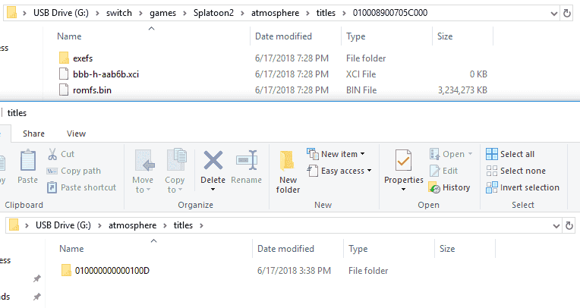Click the Select none icon
The width and height of the screenshot is (580, 308).
click(x=492, y=171)
